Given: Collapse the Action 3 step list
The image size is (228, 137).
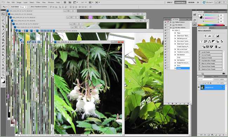Looking at the screenshot, I should pos(173,30).
